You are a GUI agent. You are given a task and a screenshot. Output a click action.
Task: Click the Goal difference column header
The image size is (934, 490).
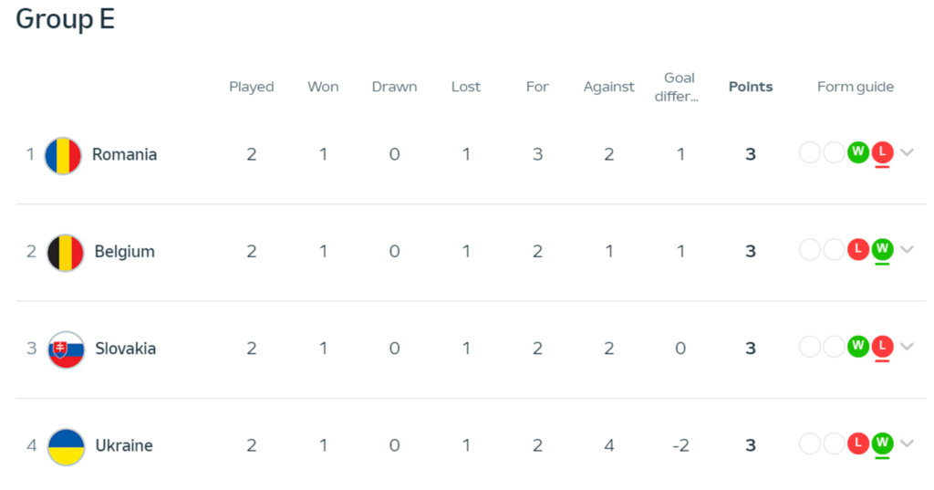(680, 87)
